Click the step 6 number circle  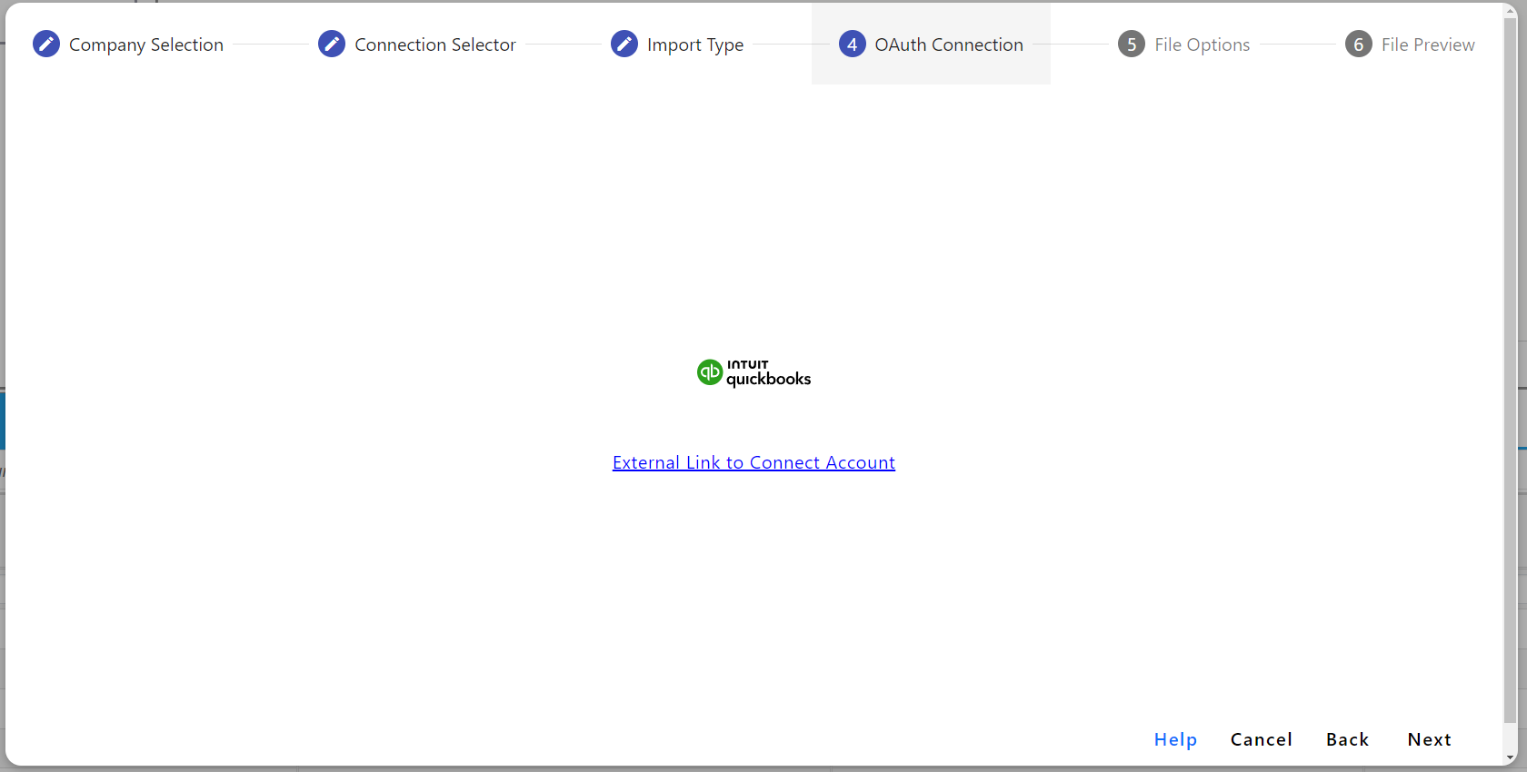point(1358,44)
